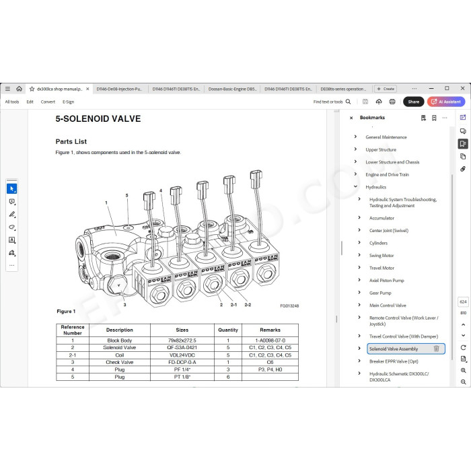This screenshot has height=471, width=471.
Task: Choose the Highlighter pen tool
Action: (x=11, y=214)
